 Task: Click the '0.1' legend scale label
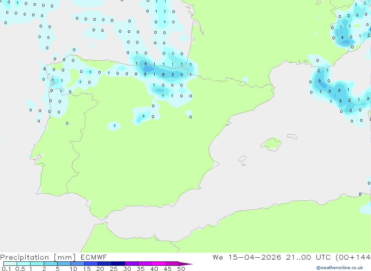(x=6, y=269)
